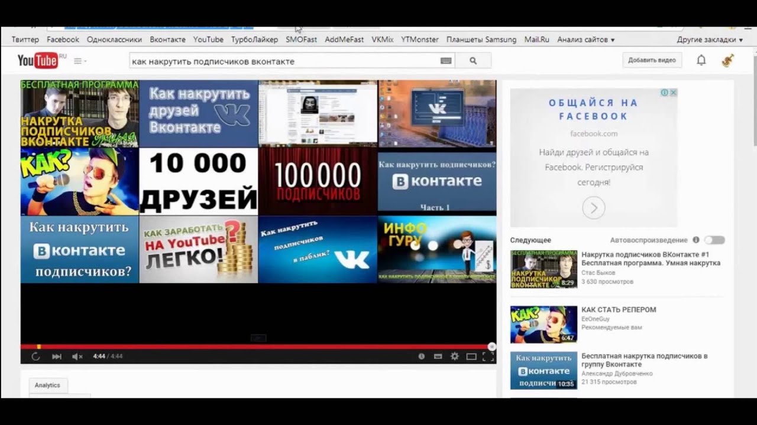Open КАК СТАТЬ РЕПЕРОМ video title
Screen dimensions: 757x425
(x=619, y=309)
